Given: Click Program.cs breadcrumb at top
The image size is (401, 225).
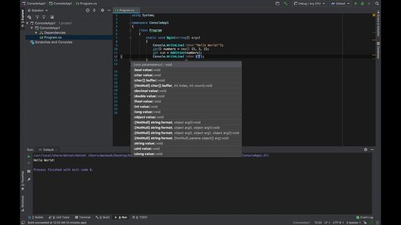Looking at the screenshot, I should point(86,4).
